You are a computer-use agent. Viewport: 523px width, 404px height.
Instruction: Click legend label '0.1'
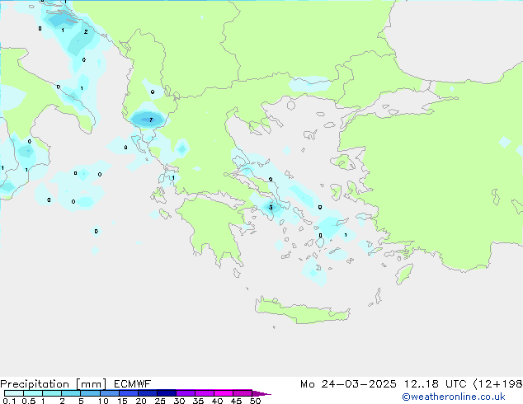9,401
